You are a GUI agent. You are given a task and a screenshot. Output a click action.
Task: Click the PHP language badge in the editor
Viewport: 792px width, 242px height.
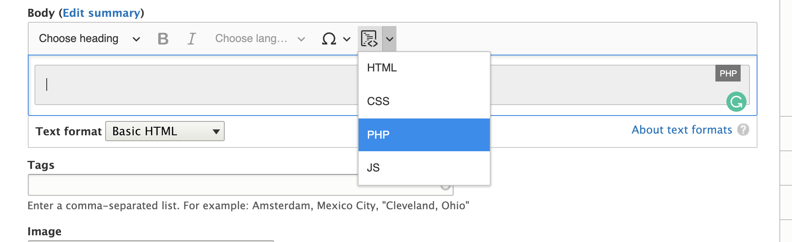(x=728, y=73)
